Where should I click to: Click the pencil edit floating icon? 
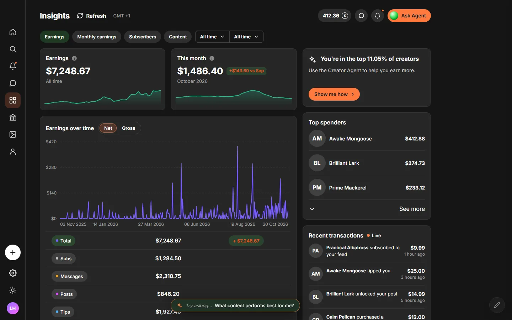pos(497,305)
